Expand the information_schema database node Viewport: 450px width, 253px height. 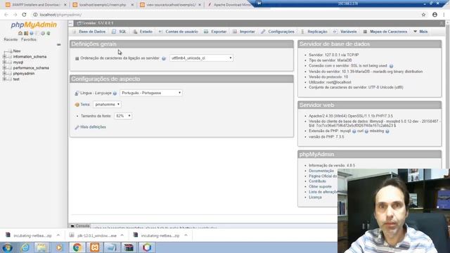[4, 57]
